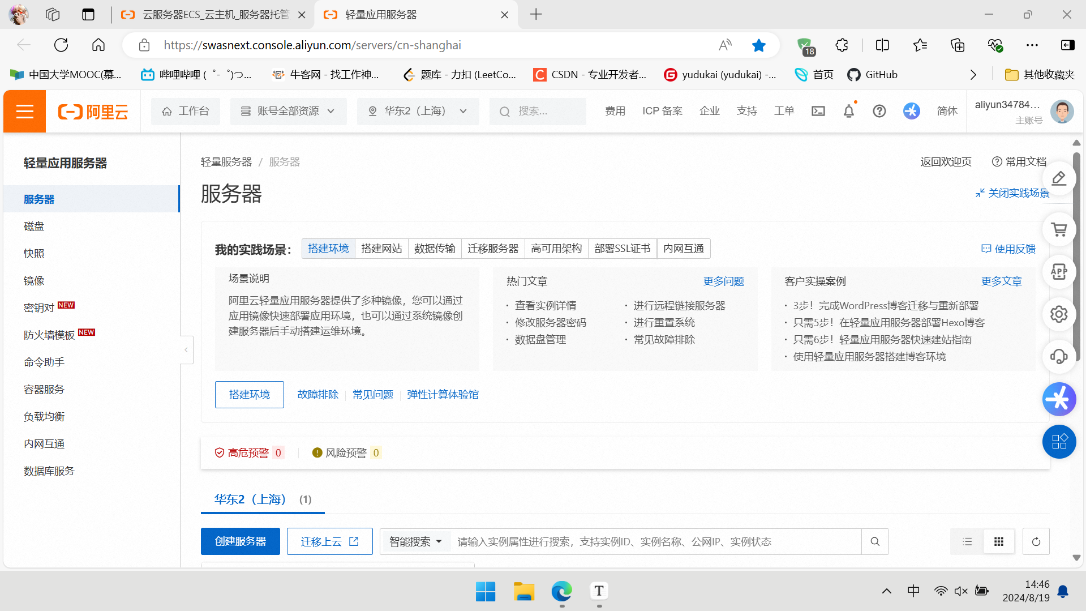This screenshot has width=1086, height=611.
Task: Click the Aliyun logo
Action: 93,112
